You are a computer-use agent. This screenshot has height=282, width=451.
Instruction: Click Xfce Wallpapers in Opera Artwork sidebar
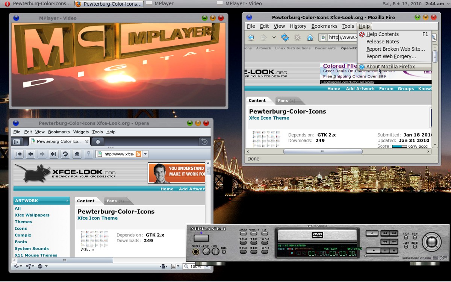point(32,215)
